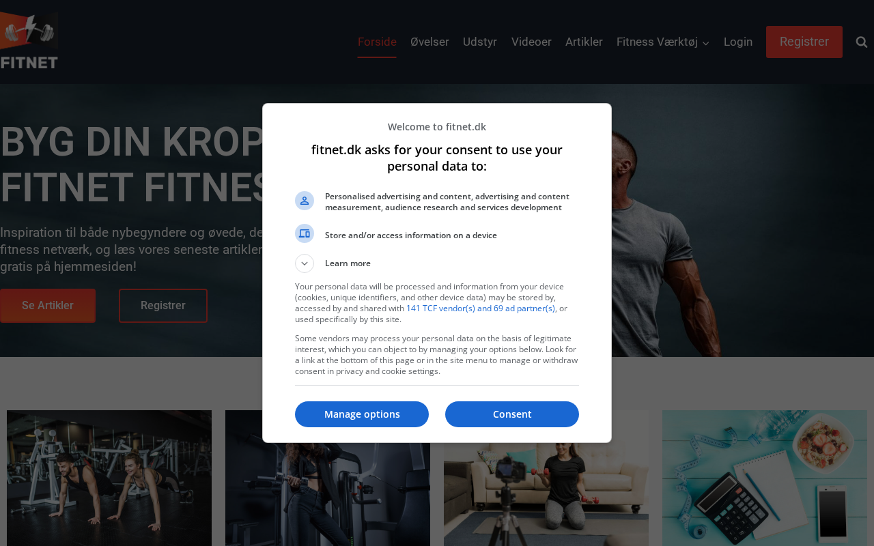Open the Øvelser menu item

pos(429,42)
